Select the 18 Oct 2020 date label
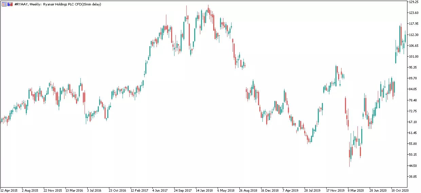Screen dimensions: 421x193 pyautogui.click(x=400, y=190)
